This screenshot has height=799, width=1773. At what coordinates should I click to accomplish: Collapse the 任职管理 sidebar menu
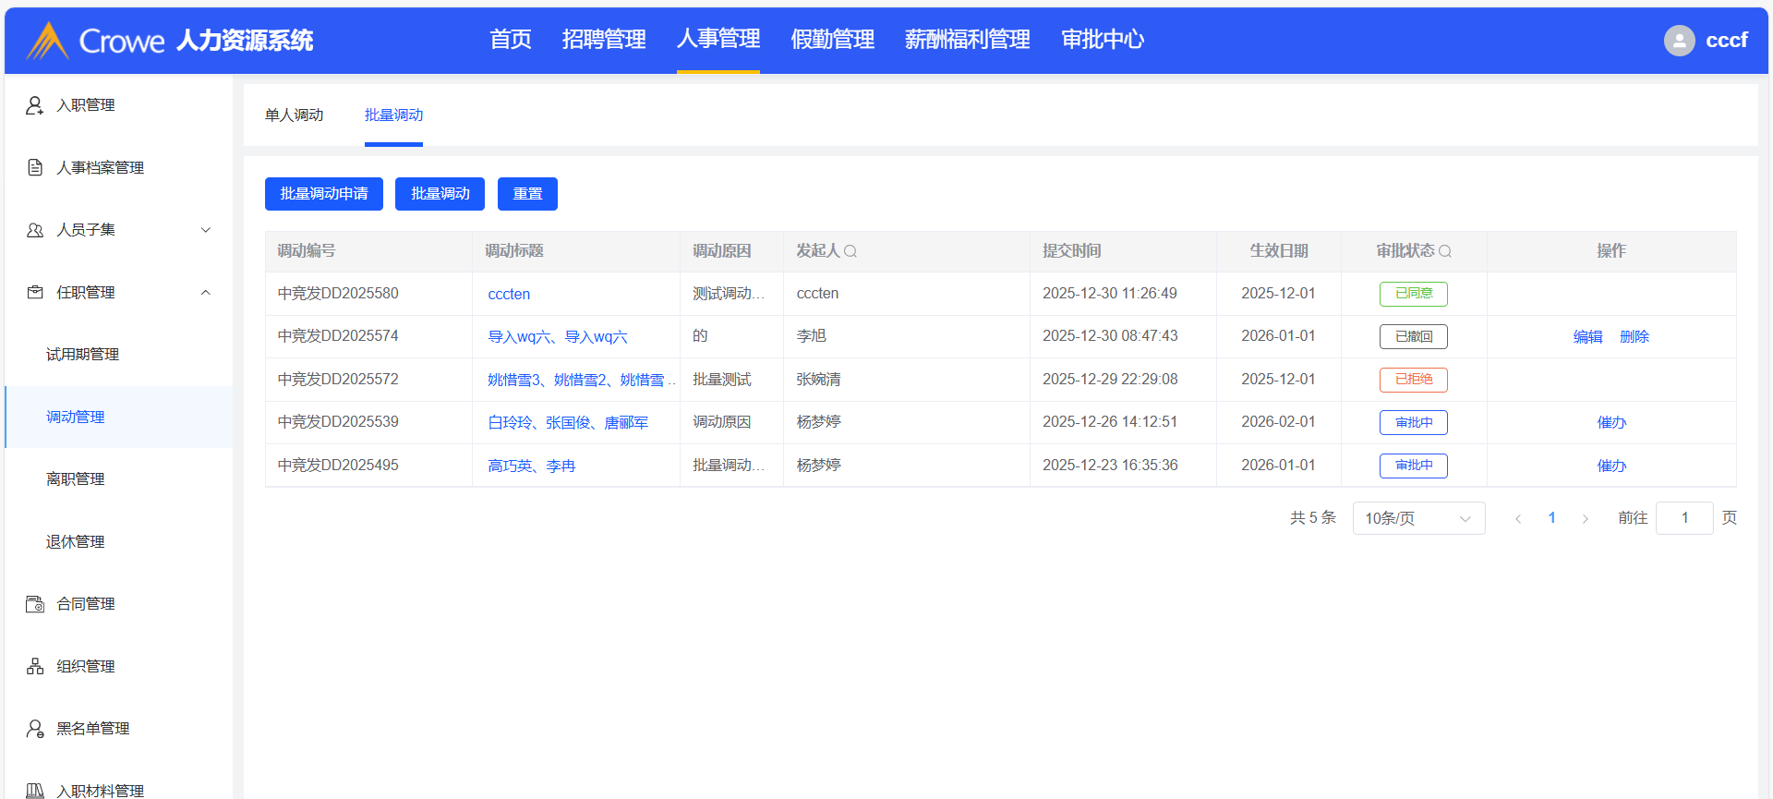[206, 293]
